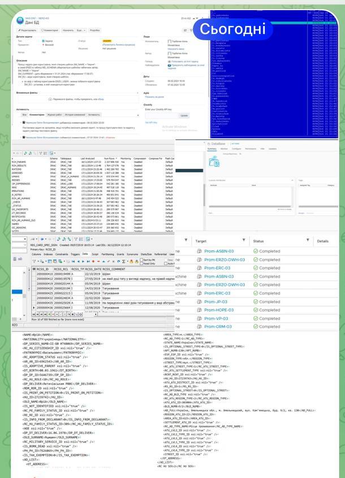Collapse the Детали задачи section
The height and width of the screenshot is (478, 345).
click(x=28, y=36)
